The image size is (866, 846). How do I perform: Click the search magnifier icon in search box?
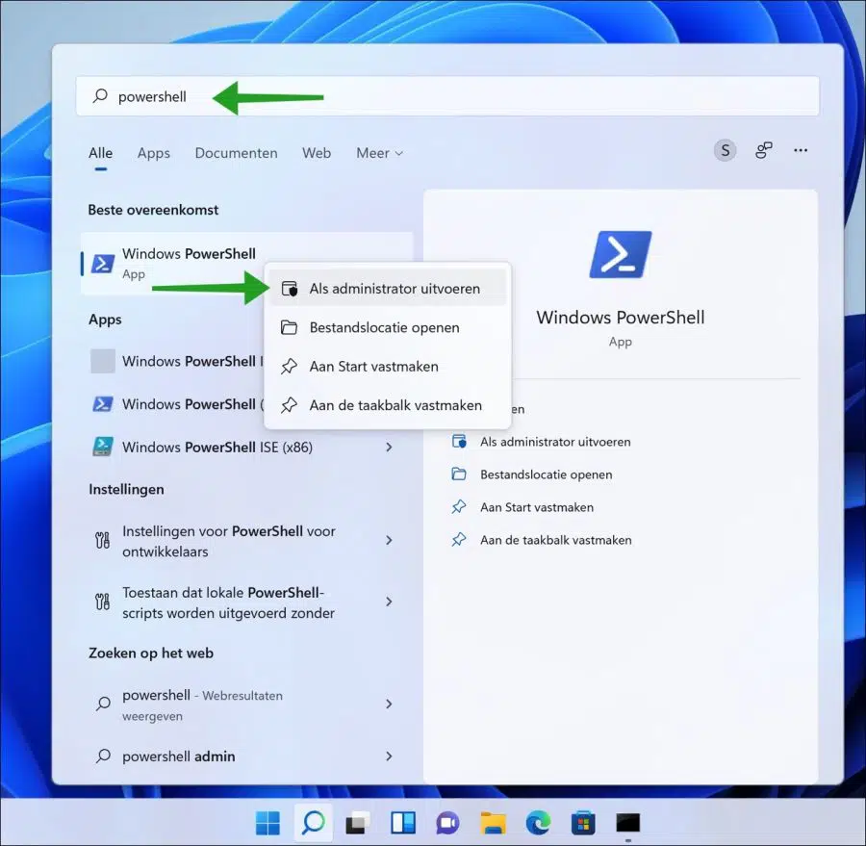[100, 96]
